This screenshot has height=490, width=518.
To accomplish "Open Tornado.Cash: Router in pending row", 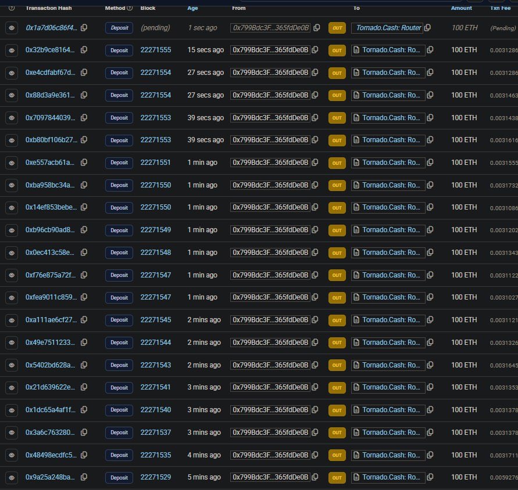I will [x=388, y=28].
